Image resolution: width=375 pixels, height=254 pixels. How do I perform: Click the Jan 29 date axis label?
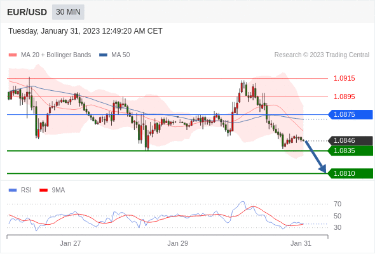178,243
